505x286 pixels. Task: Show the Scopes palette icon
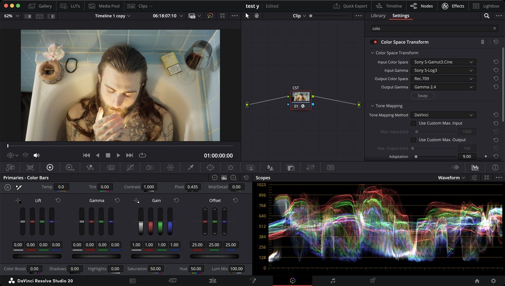[475, 167]
